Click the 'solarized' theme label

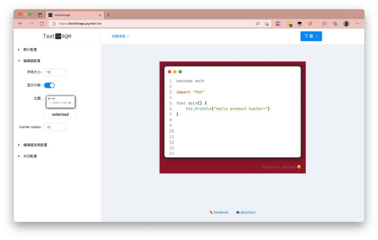60,115
